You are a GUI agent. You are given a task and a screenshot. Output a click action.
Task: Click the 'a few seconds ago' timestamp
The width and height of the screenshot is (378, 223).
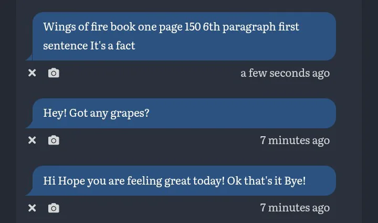pos(285,73)
